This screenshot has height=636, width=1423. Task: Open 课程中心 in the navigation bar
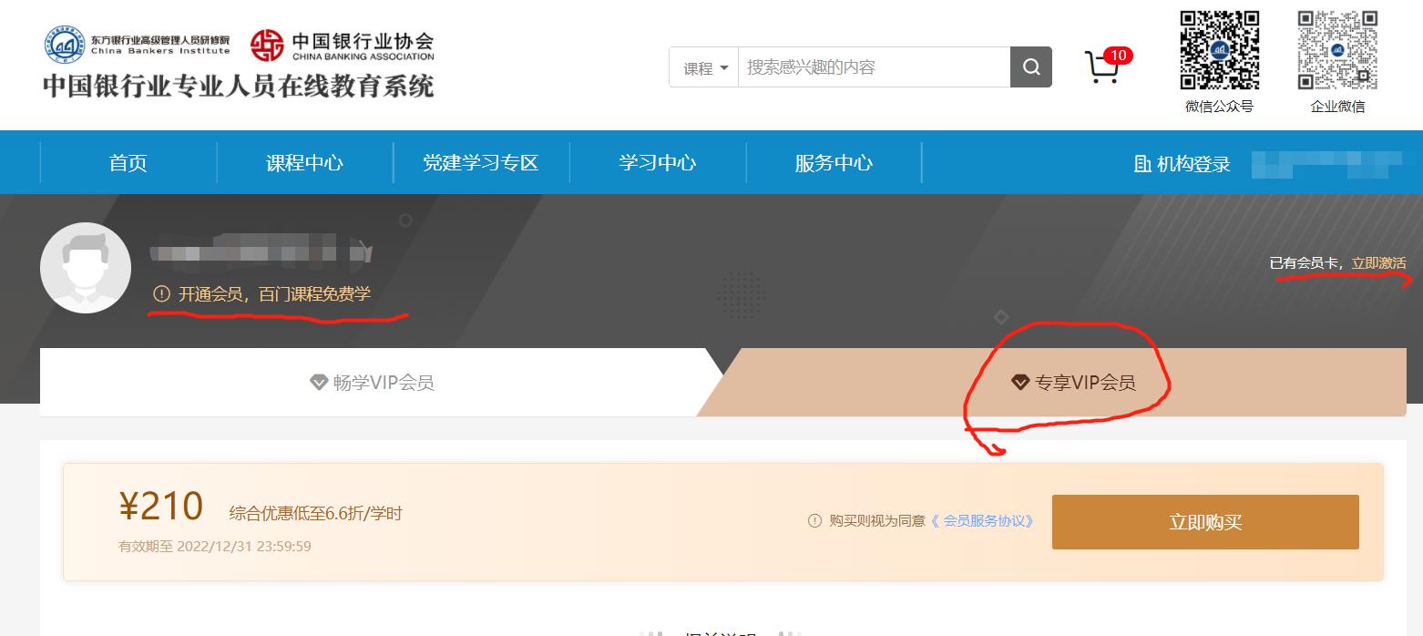pyautogui.click(x=304, y=162)
